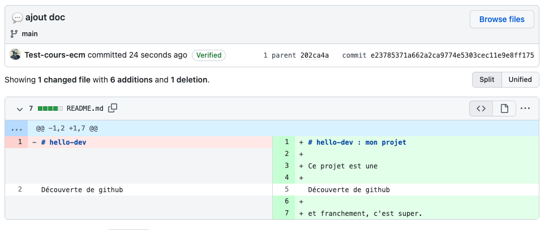The height and width of the screenshot is (230, 549).
Task: Select the Split diff view
Action: pos(487,80)
